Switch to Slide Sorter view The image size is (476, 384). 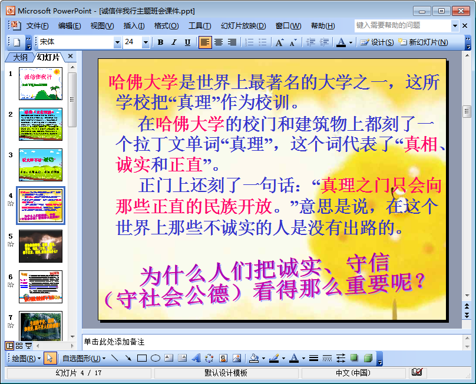(19, 346)
